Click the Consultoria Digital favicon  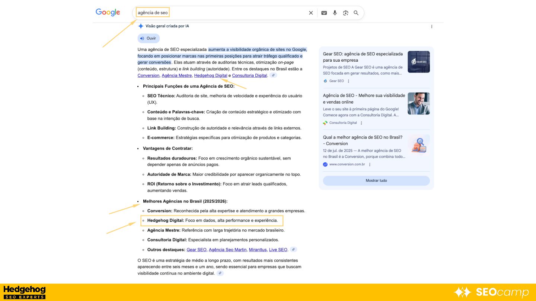coord(325,123)
